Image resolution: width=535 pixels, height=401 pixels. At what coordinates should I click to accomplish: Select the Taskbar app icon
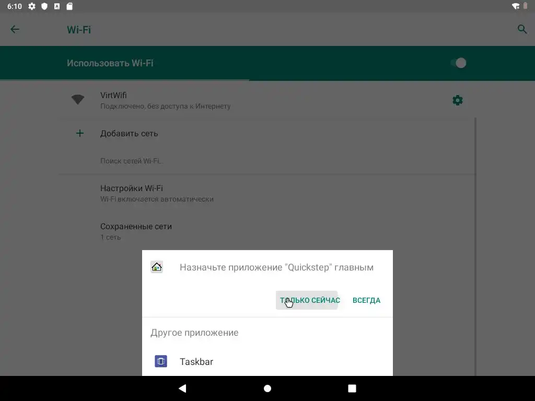161,361
